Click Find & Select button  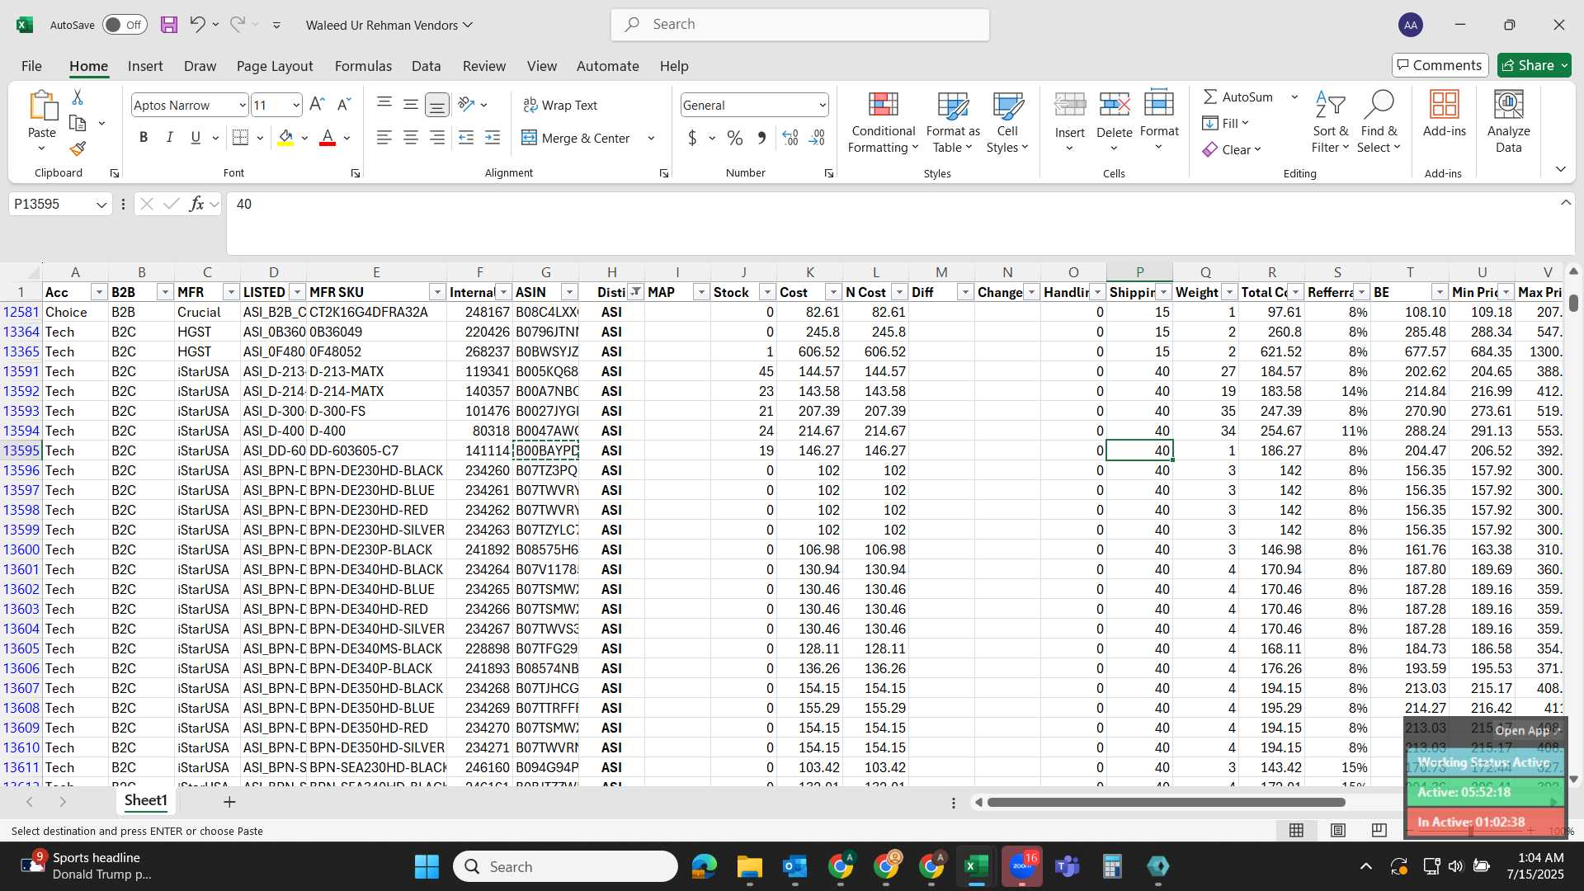point(1379,123)
